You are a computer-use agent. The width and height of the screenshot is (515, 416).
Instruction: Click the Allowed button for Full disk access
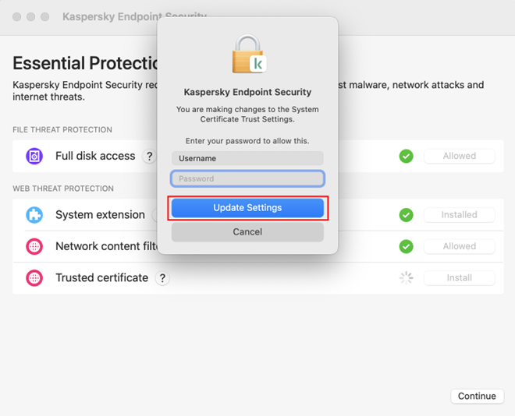tap(459, 156)
